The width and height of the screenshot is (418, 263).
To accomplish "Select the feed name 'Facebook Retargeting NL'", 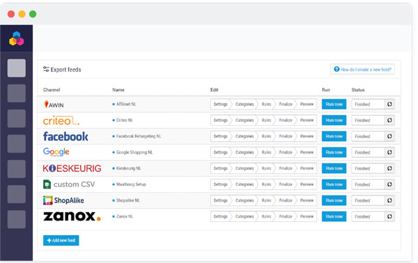I will click(x=139, y=136).
